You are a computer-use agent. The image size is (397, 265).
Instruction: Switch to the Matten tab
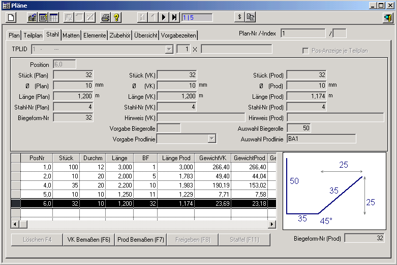click(71, 35)
